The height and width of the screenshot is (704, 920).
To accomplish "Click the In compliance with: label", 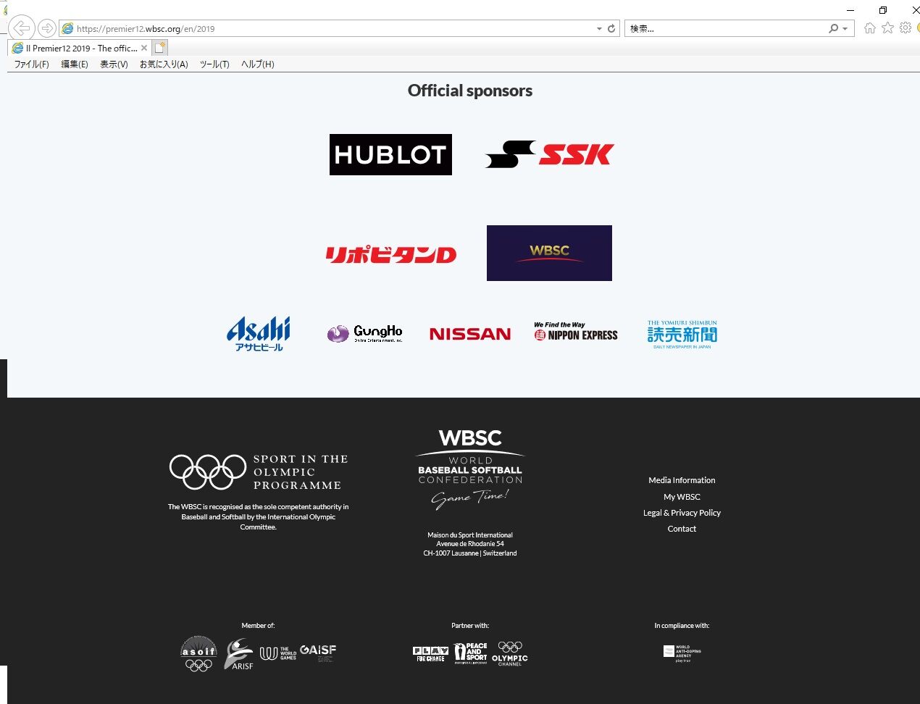I will pyautogui.click(x=682, y=626).
